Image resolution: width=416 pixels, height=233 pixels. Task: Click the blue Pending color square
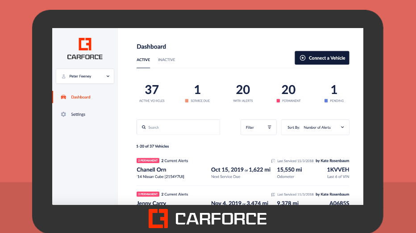click(x=326, y=101)
